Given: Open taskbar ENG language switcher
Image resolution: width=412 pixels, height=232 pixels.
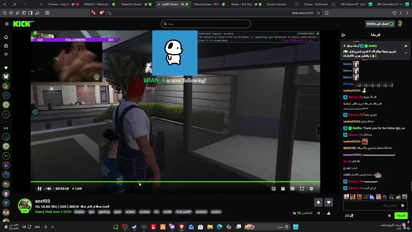Looking at the screenshot, I should point(37,227).
